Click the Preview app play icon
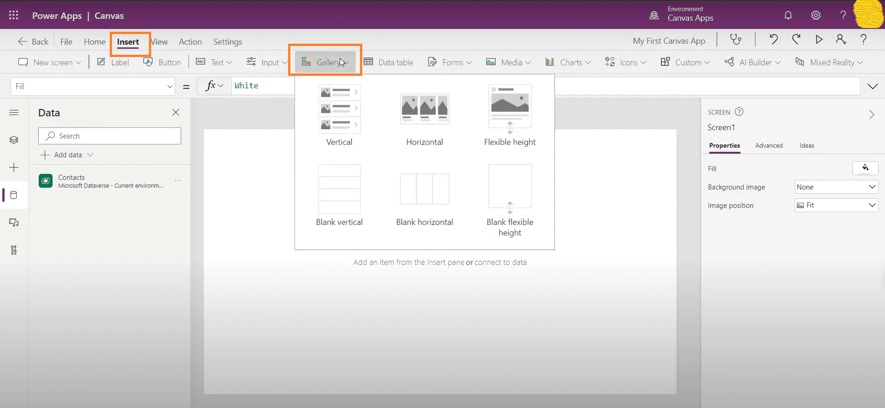885x408 pixels. [x=819, y=40]
